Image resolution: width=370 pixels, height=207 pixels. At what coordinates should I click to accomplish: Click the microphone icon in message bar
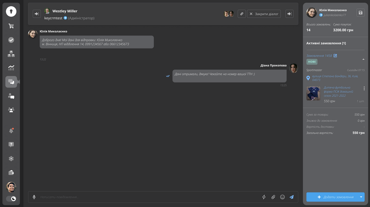(34, 197)
